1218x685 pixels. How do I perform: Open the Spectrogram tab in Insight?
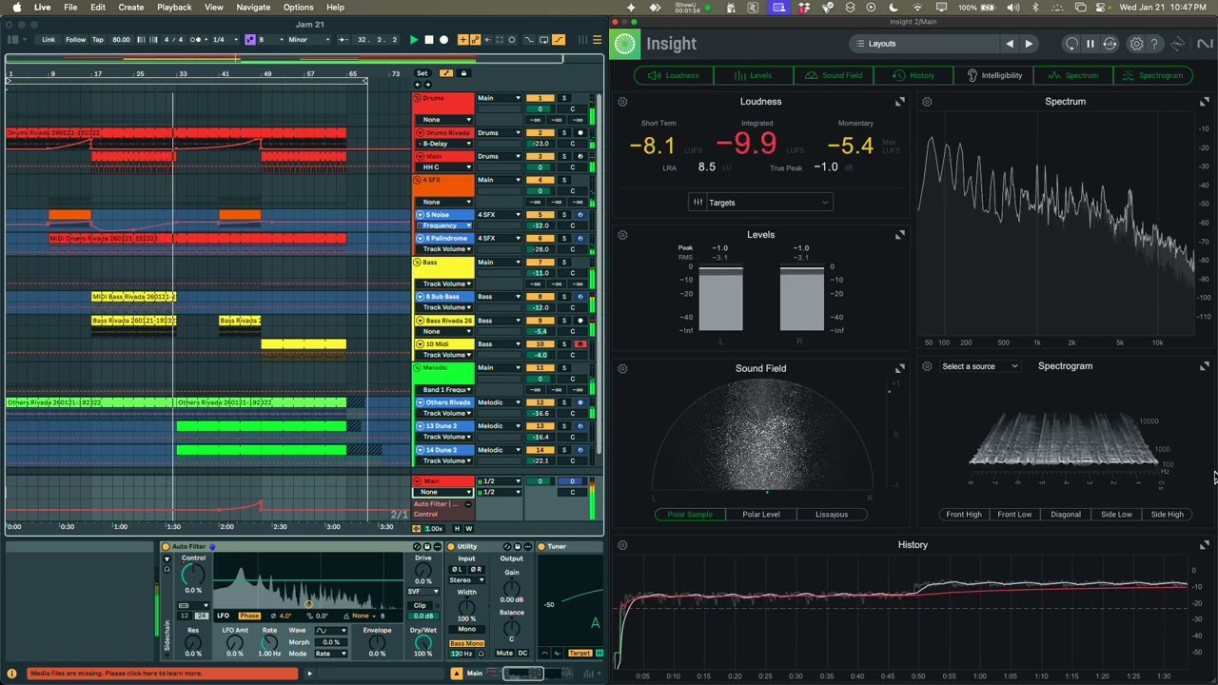[x=1154, y=75]
